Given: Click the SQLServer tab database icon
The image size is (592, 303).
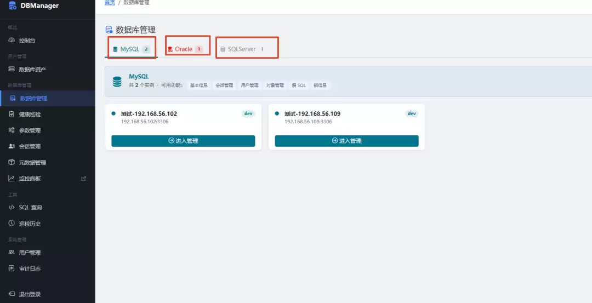Looking at the screenshot, I should 223,49.
